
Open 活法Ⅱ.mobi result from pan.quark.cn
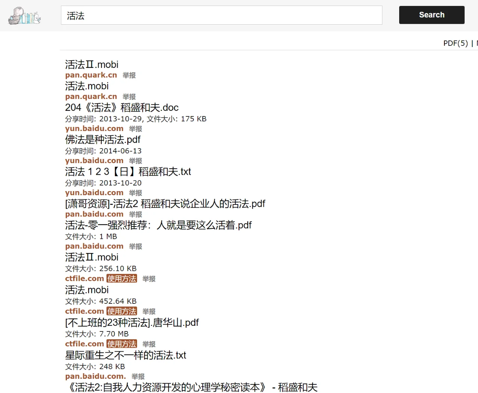pyautogui.click(x=91, y=65)
